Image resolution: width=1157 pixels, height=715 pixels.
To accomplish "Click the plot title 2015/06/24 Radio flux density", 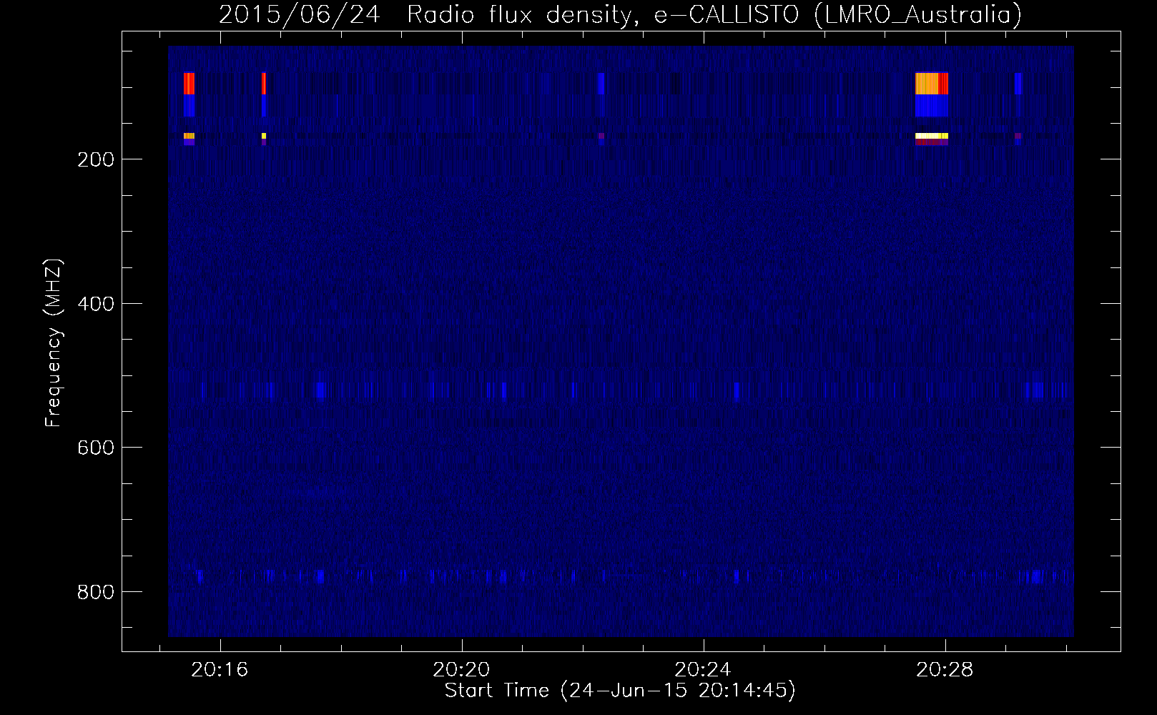I will point(620,14).
